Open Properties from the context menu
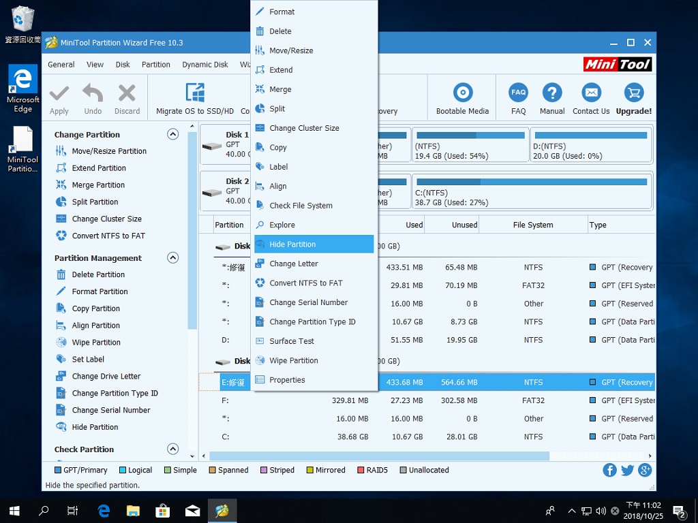698x523 pixels. pos(314,380)
